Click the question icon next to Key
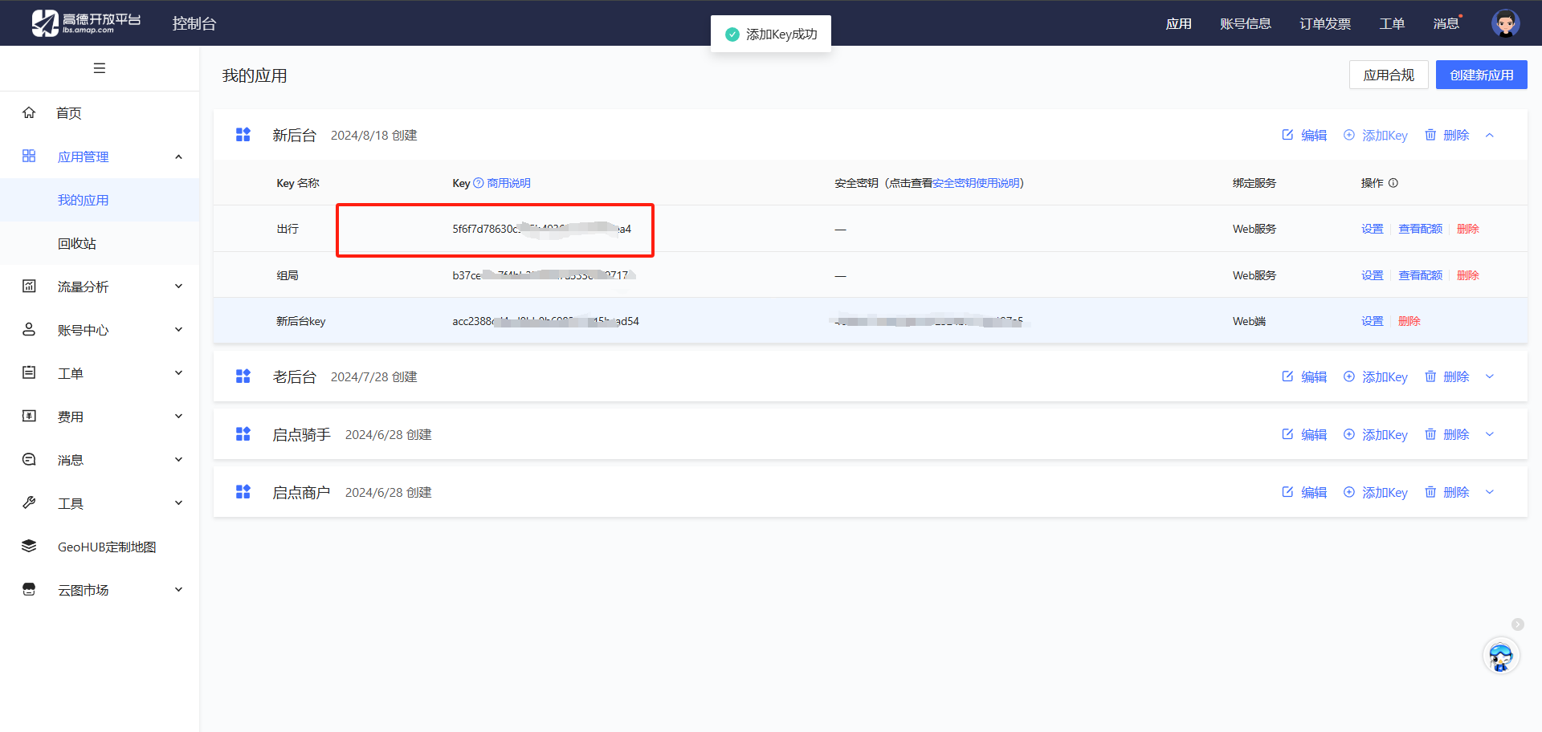Screen dimensions: 1542x732 coord(479,183)
